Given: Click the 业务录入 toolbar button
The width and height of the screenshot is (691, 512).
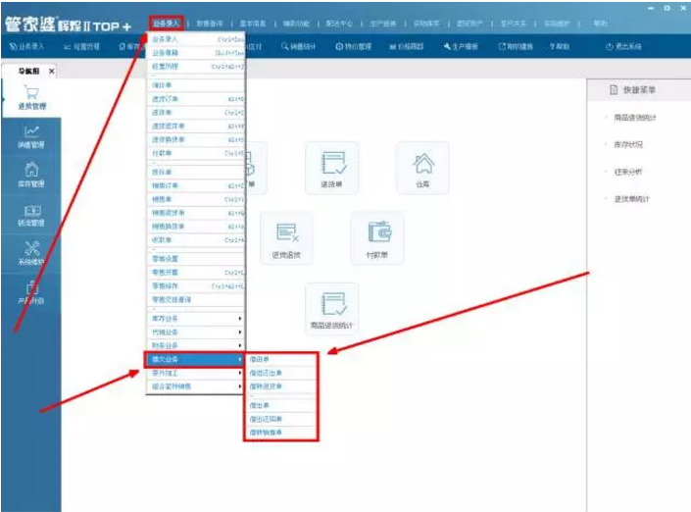Looking at the screenshot, I should click(x=27, y=46).
